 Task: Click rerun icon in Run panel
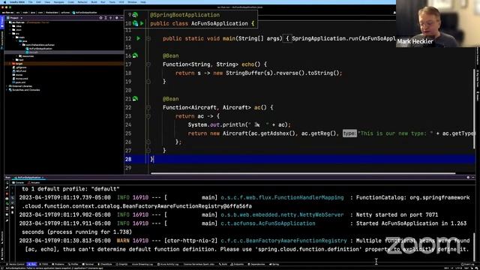coord(7,183)
